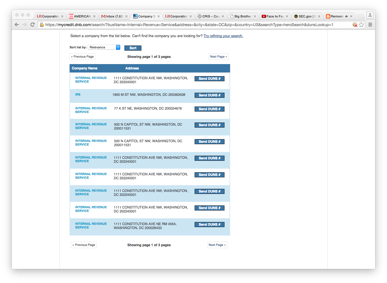The width and height of the screenshot is (387, 283).
Task: Send DUNS # for the IRS row
Action: 209,95
